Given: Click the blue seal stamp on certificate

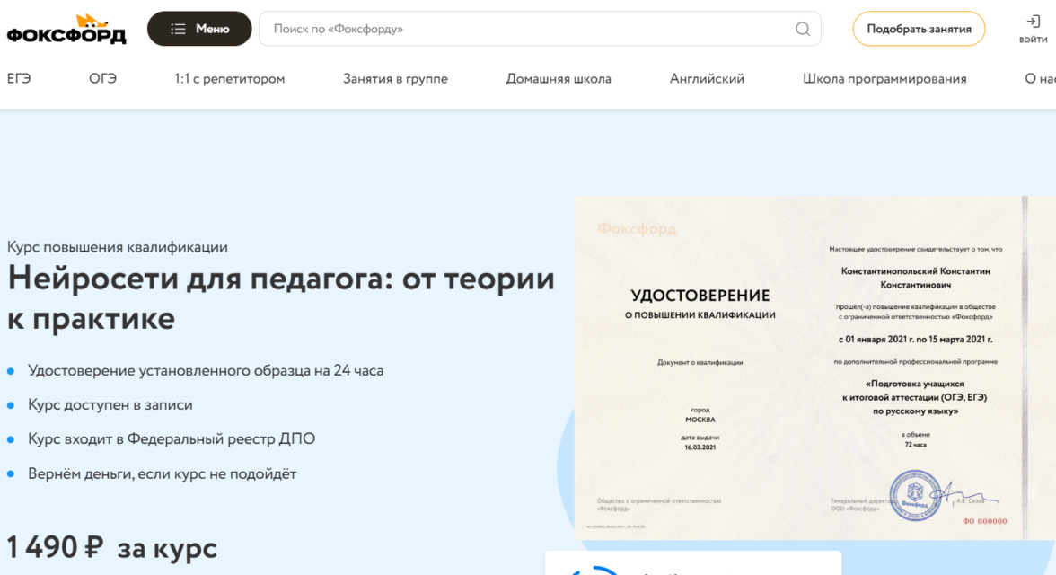Looking at the screenshot, I should pos(914,495).
